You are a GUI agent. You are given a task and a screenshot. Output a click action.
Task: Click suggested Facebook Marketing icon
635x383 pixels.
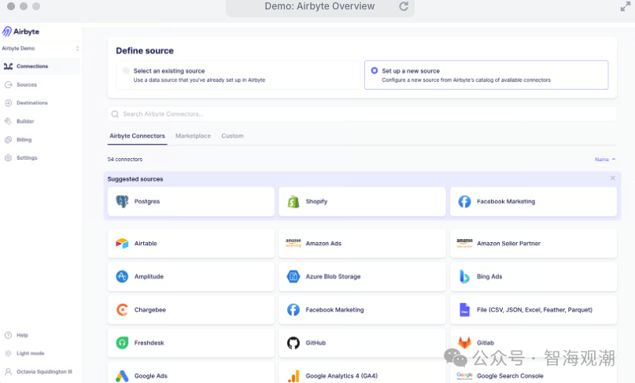[464, 201]
